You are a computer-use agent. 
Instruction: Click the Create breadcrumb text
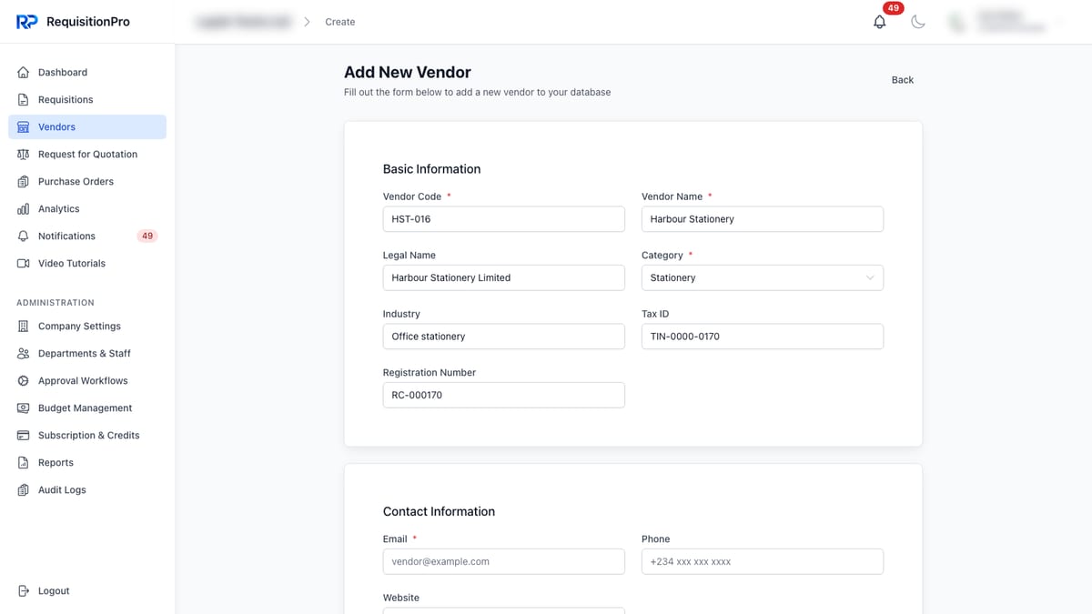pyautogui.click(x=340, y=22)
